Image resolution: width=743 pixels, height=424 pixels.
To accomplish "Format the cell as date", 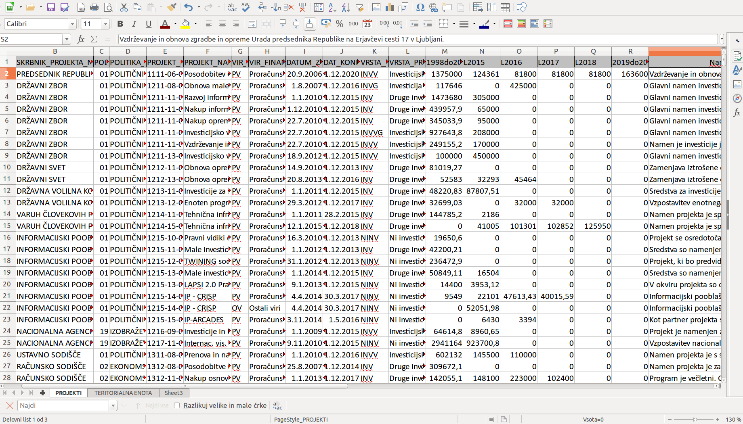I will [x=367, y=24].
